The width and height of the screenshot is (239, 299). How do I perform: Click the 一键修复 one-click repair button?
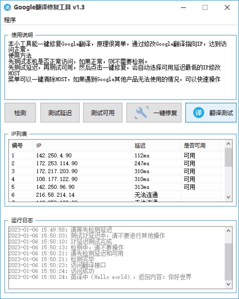point(154,113)
